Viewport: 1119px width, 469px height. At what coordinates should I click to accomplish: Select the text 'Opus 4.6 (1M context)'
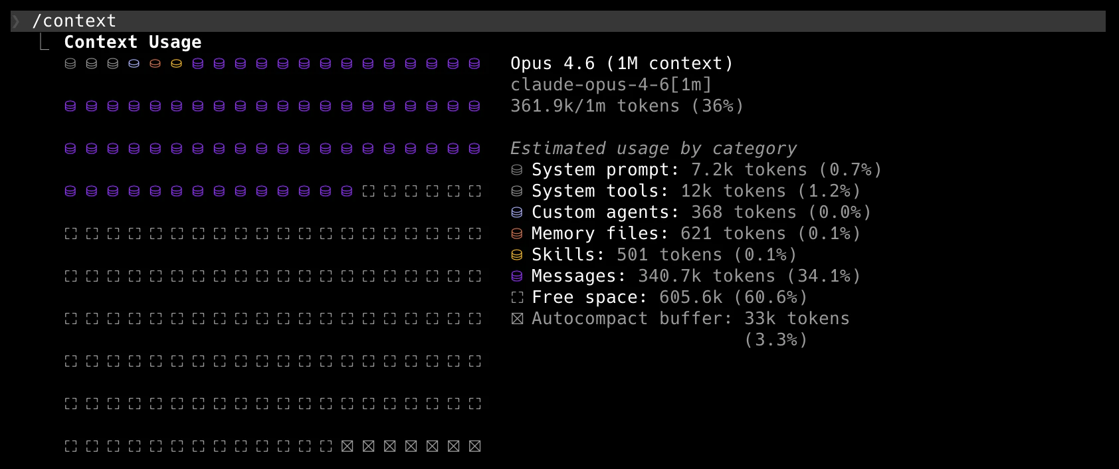(x=622, y=64)
